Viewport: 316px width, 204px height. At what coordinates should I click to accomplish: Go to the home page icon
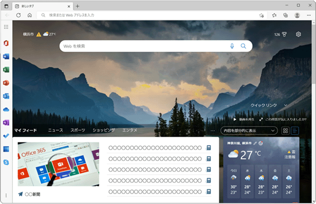[x=30, y=15]
